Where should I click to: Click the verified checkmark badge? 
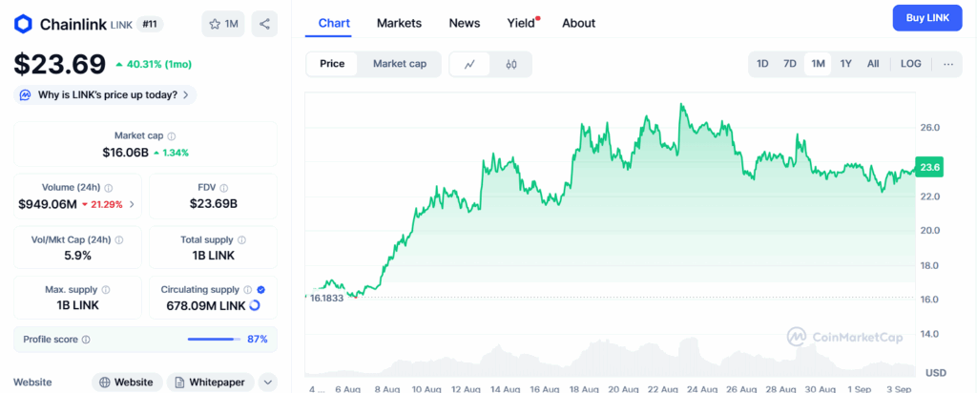pos(261,290)
